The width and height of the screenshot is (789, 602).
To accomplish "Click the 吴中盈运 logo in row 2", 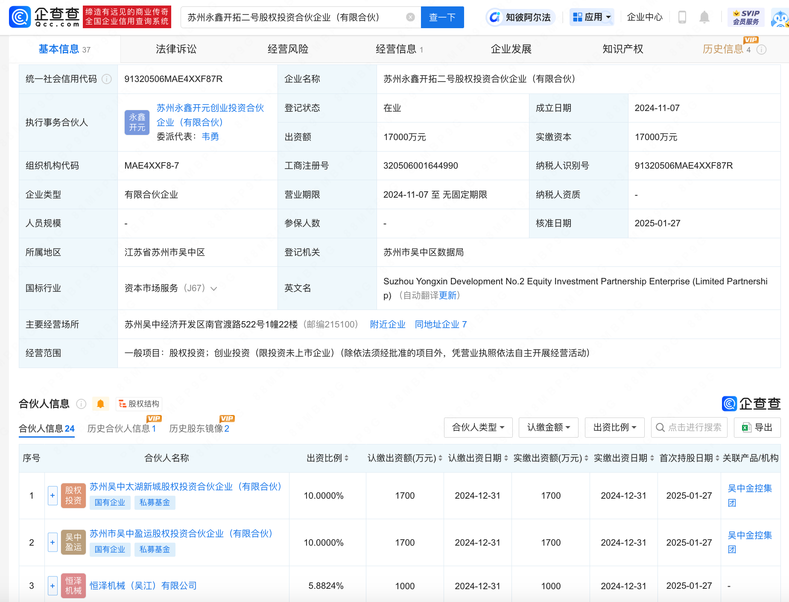I will tap(73, 542).
